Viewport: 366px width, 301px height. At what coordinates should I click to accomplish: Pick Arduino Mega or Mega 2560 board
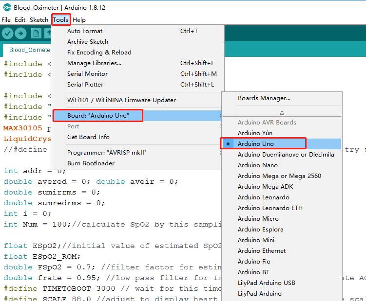tap(279, 176)
